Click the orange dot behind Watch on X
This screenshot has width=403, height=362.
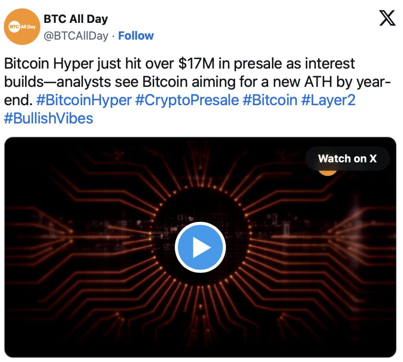click(x=327, y=173)
